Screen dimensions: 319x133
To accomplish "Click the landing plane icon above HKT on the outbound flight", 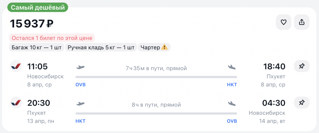I will tap(232, 67).
